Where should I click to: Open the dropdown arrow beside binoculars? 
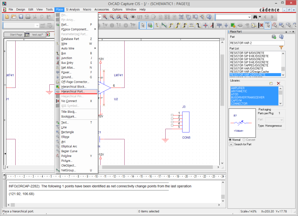point(259,17)
